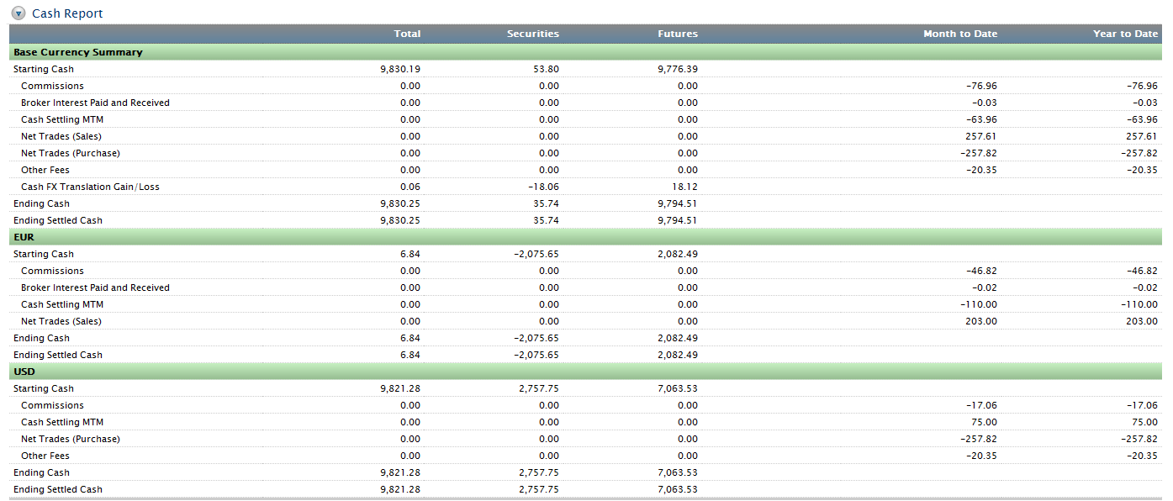Click the Month to Date column header
Image resolution: width=1173 pixels, height=501 pixels.
click(959, 34)
